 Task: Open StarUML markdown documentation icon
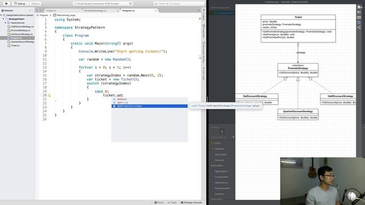[x=359, y=17]
